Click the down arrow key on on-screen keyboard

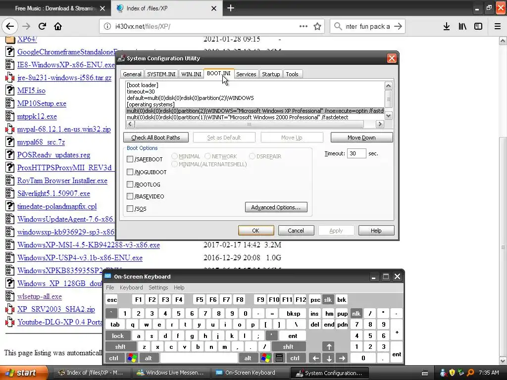click(x=329, y=358)
